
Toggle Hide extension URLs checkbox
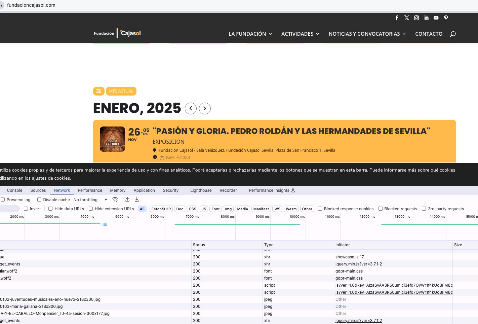(x=91, y=209)
